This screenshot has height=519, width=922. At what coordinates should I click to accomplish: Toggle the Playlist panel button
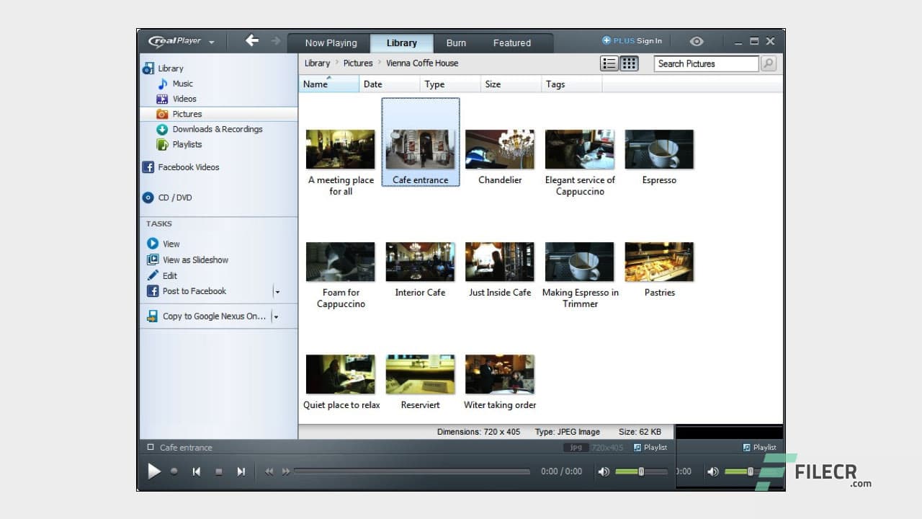650,447
